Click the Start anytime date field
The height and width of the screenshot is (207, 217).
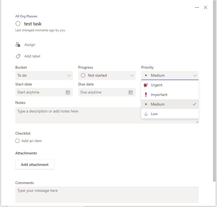pyautogui.click(x=44, y=92)
